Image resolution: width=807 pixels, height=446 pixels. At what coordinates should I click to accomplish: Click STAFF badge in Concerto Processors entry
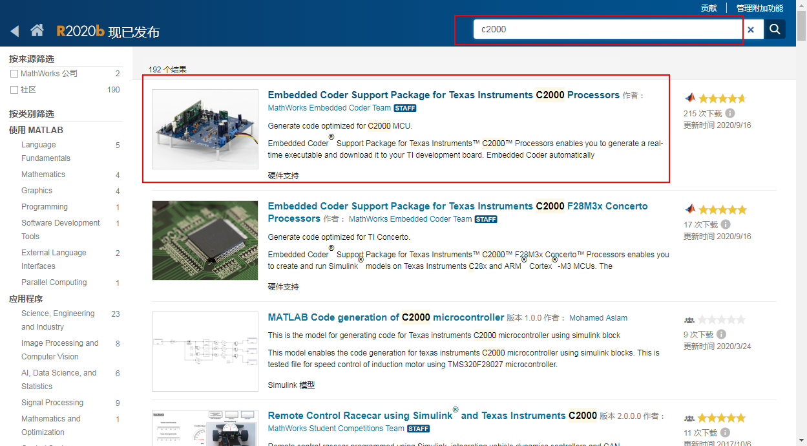(486, 219)
